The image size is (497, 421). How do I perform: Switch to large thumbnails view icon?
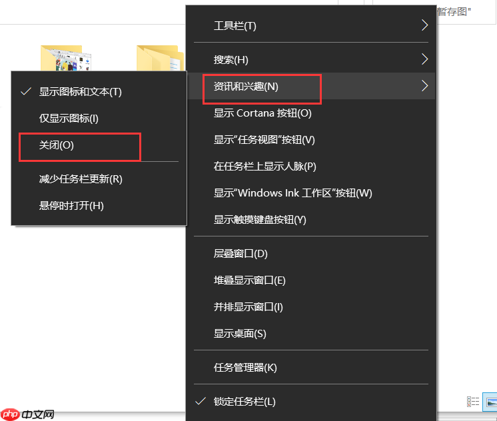tap(490, 402)
